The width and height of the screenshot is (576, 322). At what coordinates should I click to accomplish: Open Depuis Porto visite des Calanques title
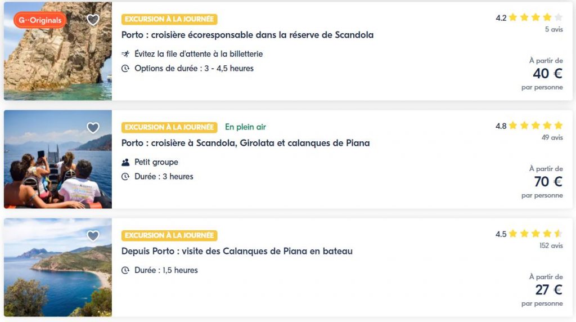(x=237, y=251)
